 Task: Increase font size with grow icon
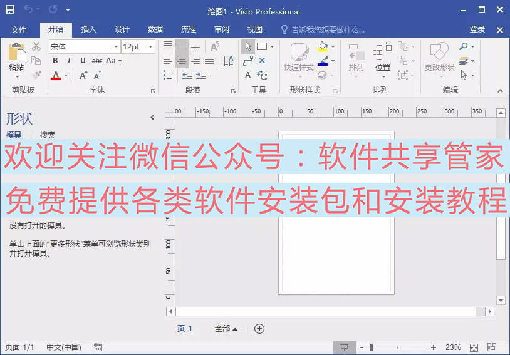(x=83, y=75)
